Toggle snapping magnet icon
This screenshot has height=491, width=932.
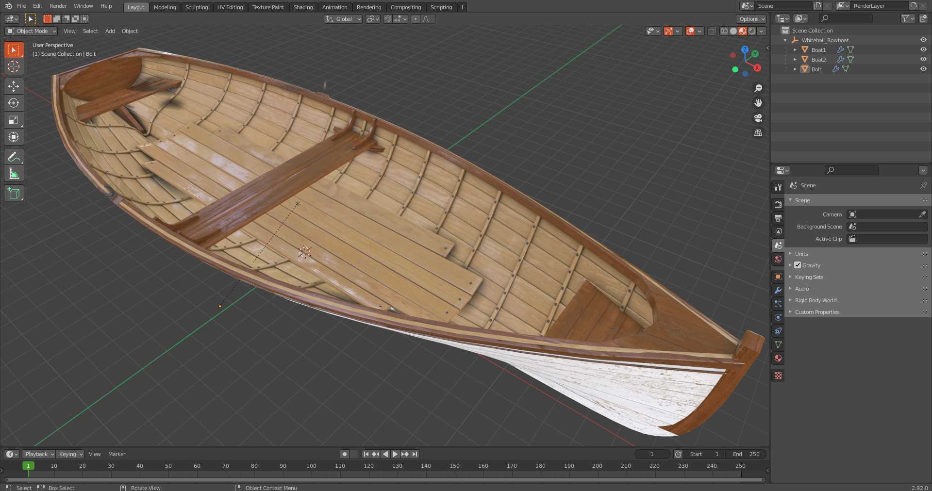click(388, 19)
